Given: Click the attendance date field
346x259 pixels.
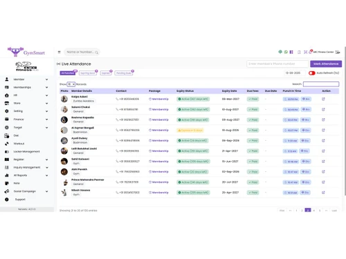Looking at the screenshot, I should (295, 73).
